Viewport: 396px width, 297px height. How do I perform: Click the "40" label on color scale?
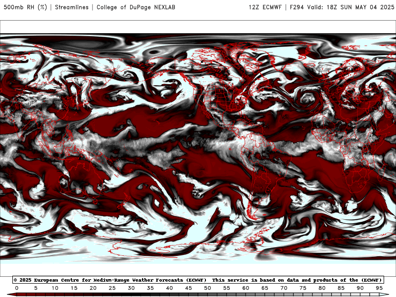169,288
